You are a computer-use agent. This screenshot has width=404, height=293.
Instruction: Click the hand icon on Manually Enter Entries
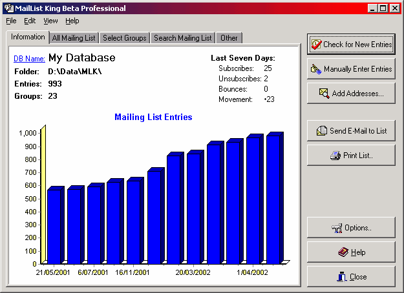point(315,69)
